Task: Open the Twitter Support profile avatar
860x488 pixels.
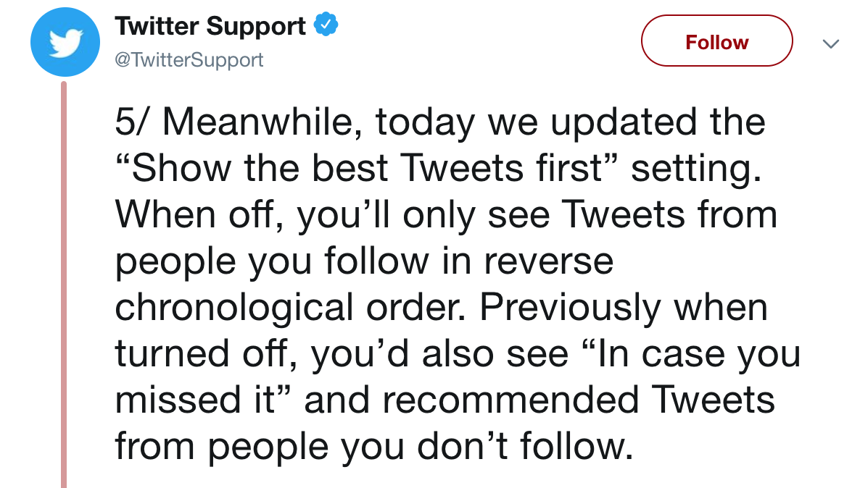Action: pos(65,42)
